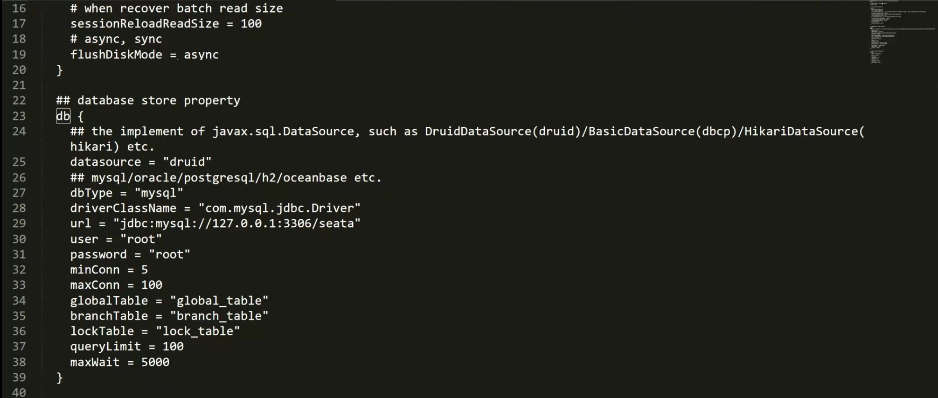Click line number 23 in gutter
This screenshot has height=398, width=938.
click(19, 116)
